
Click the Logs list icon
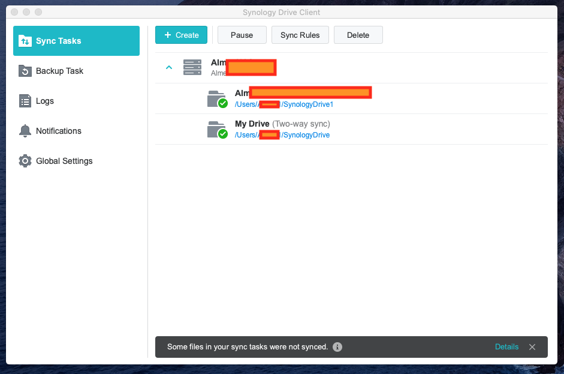[25, 101]
